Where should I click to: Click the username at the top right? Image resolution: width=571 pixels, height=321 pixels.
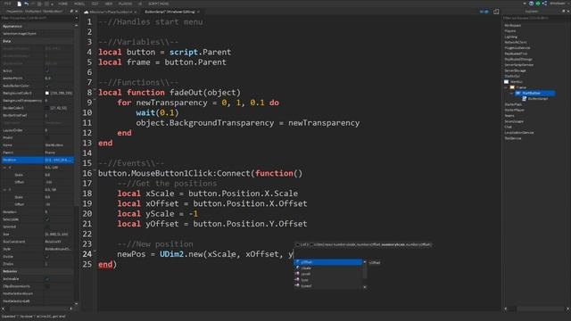tap(557, 4)
